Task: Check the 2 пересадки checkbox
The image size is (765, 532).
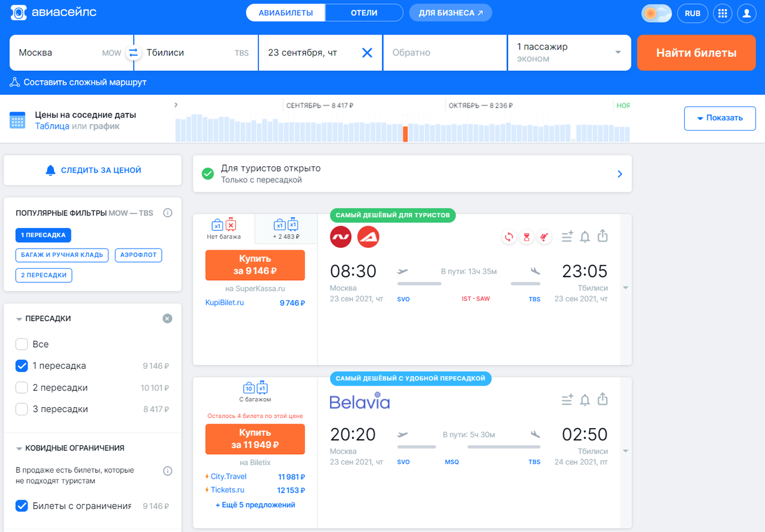Action: click(22, 387)
